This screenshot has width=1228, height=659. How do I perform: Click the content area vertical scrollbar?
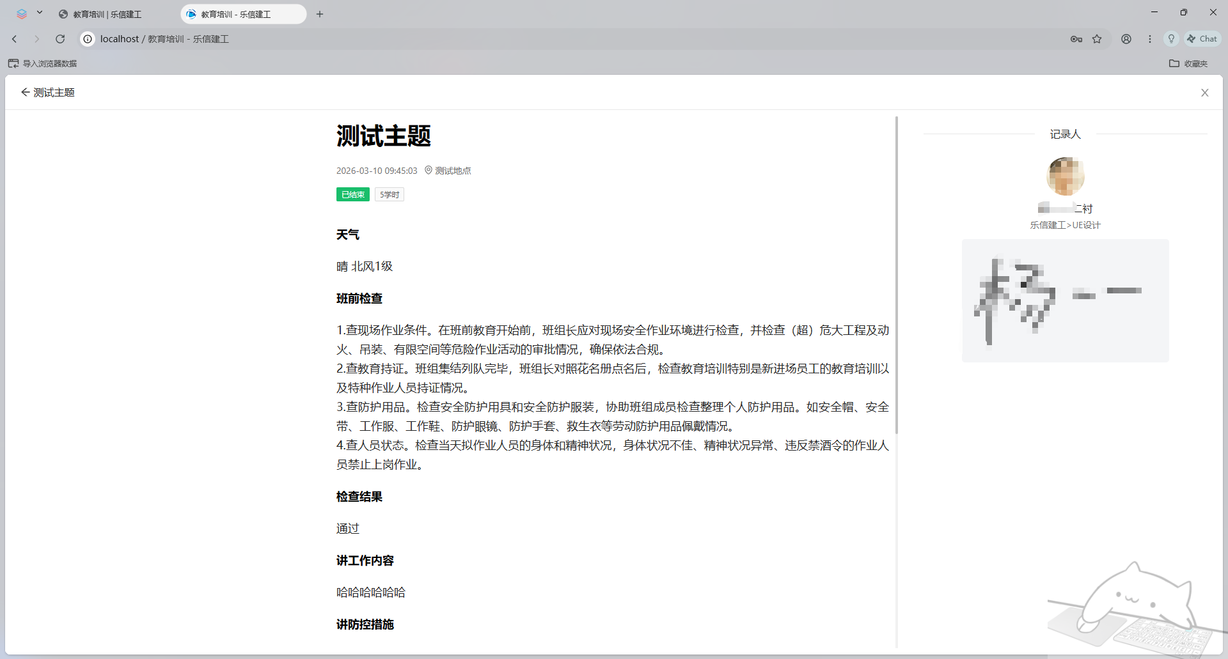[897, 275]
